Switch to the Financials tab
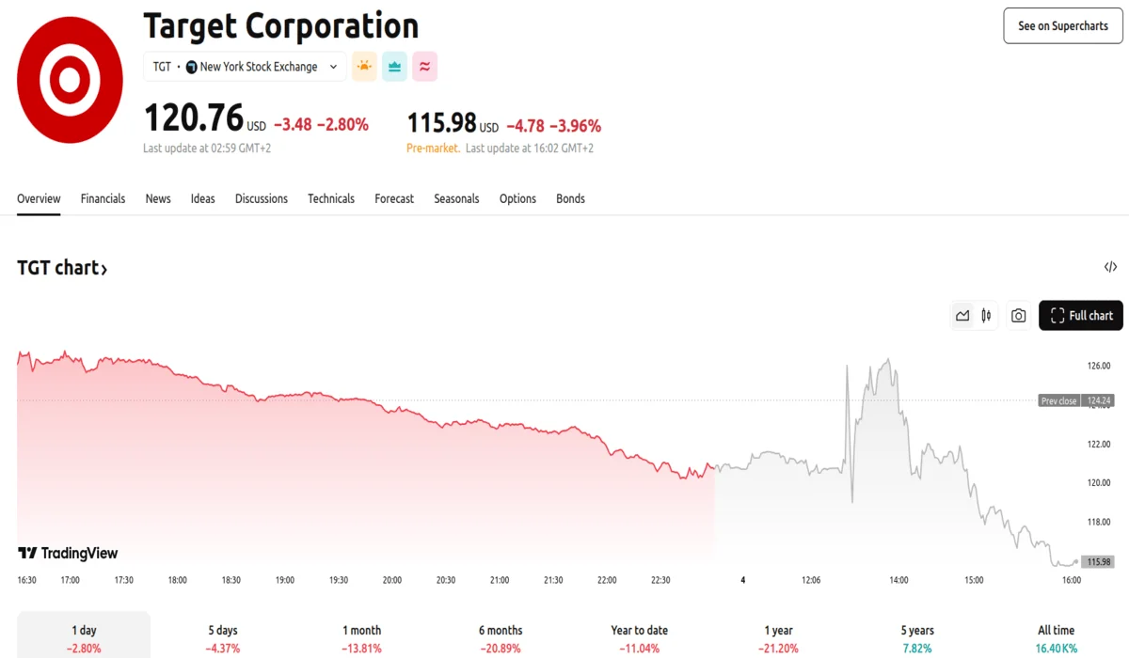Screen dimensions: 1129x658 [103, 199]
